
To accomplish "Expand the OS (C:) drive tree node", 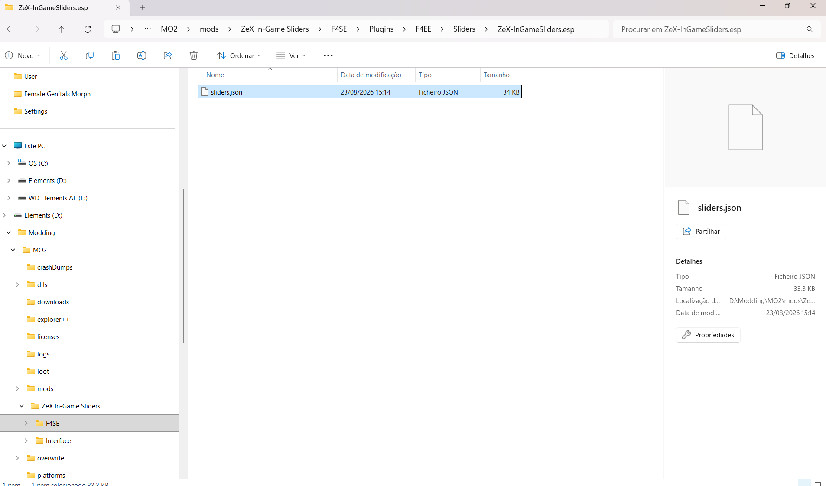I will click(x=9, y=163).
